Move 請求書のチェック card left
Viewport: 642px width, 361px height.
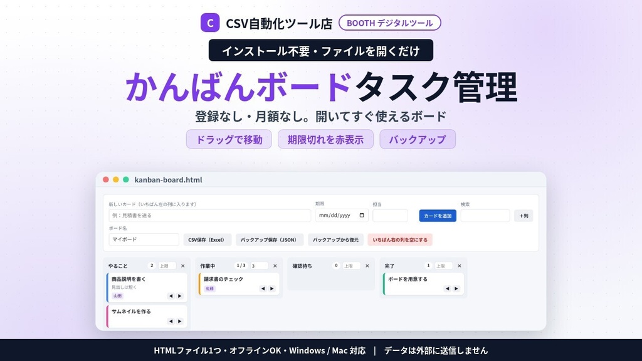pyautogui.click(x=263, y=288)
